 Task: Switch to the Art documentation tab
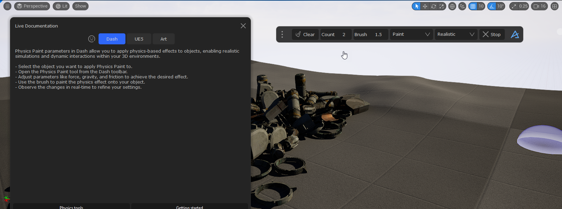pyautogui.click(x=164, y=39)
